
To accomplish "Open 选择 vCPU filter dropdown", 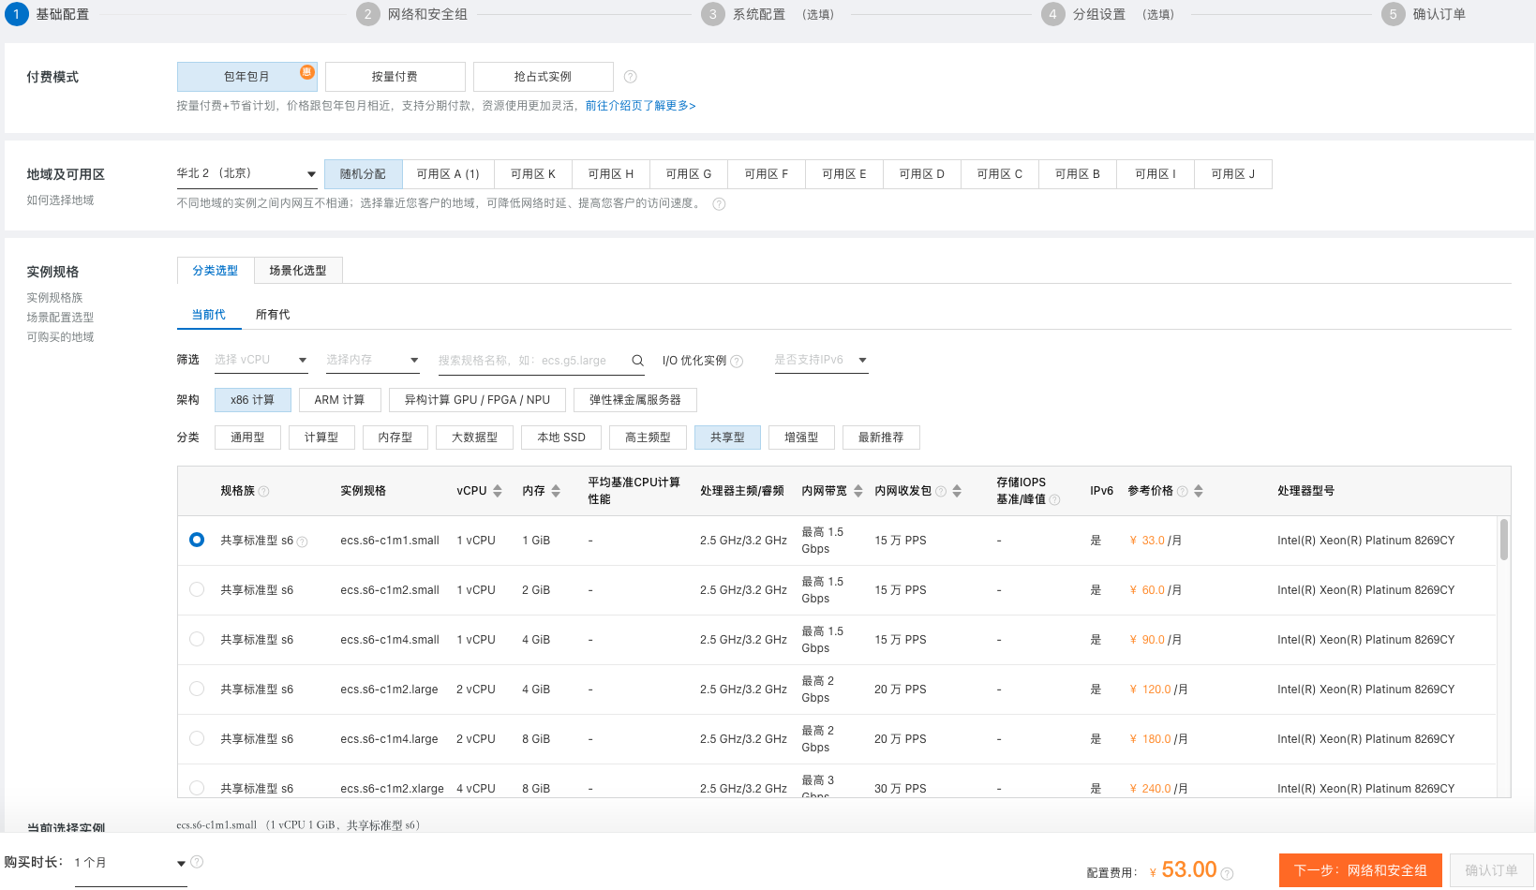I will [x=261, y=361].
